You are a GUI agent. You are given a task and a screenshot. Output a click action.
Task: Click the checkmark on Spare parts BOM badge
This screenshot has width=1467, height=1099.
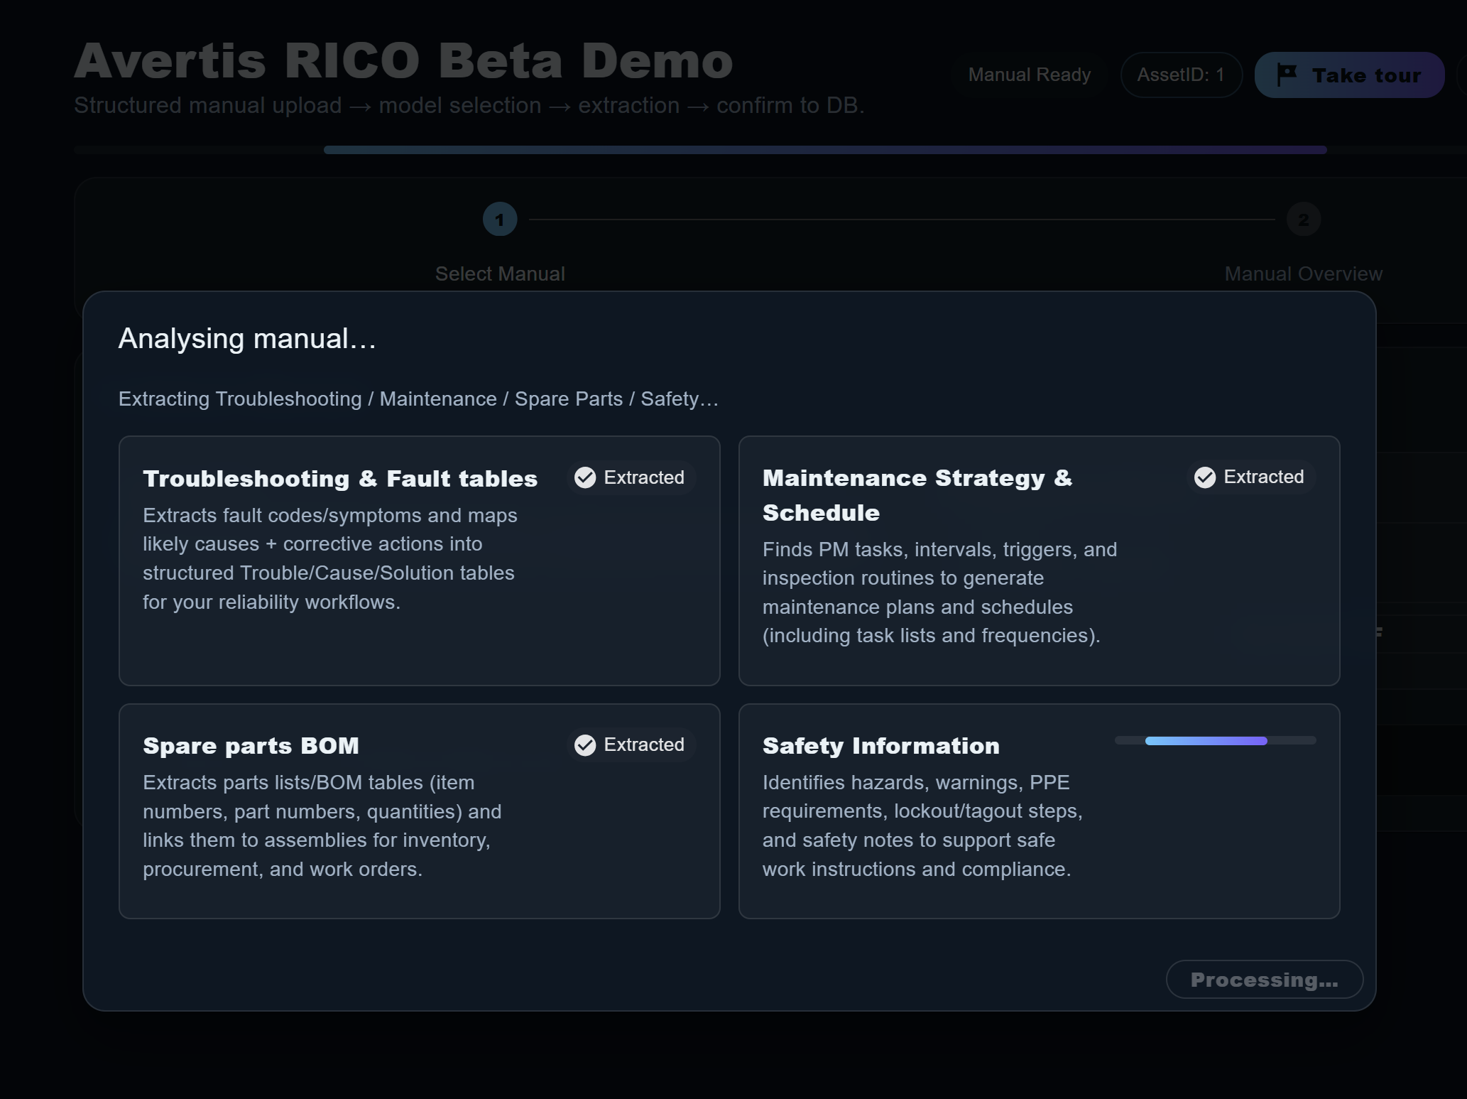tap(585, 745)
